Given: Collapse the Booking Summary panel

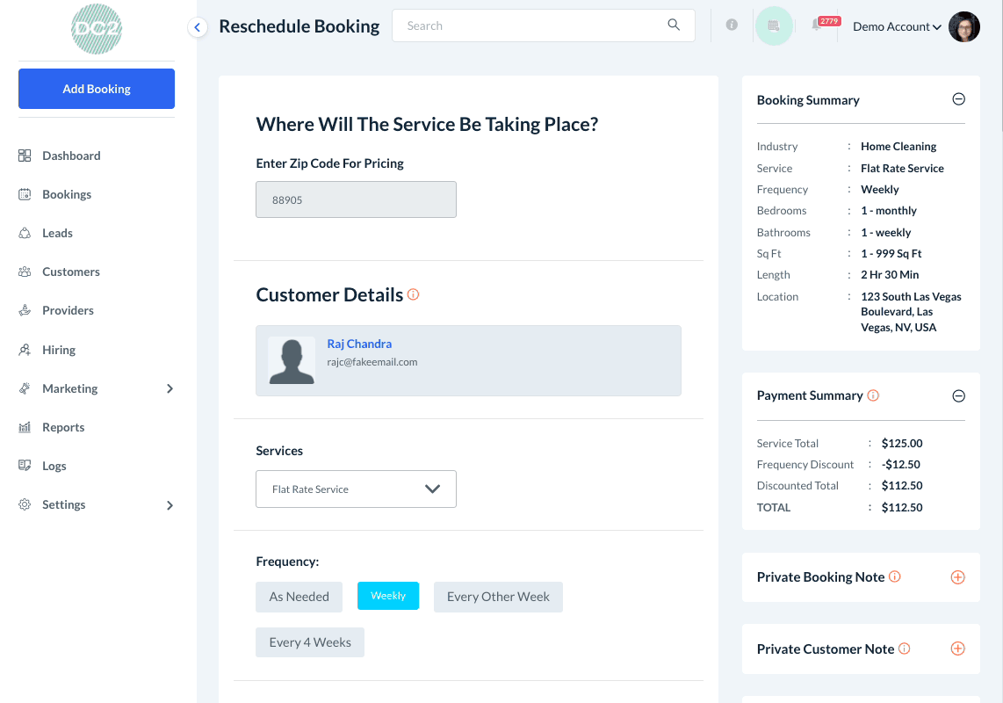Looking at the screenshot, I should [x=958, y=99].
